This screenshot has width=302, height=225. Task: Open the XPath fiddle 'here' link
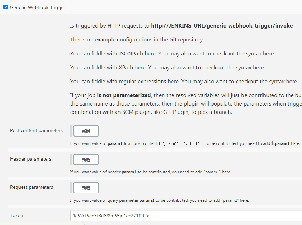click(140, 68)
